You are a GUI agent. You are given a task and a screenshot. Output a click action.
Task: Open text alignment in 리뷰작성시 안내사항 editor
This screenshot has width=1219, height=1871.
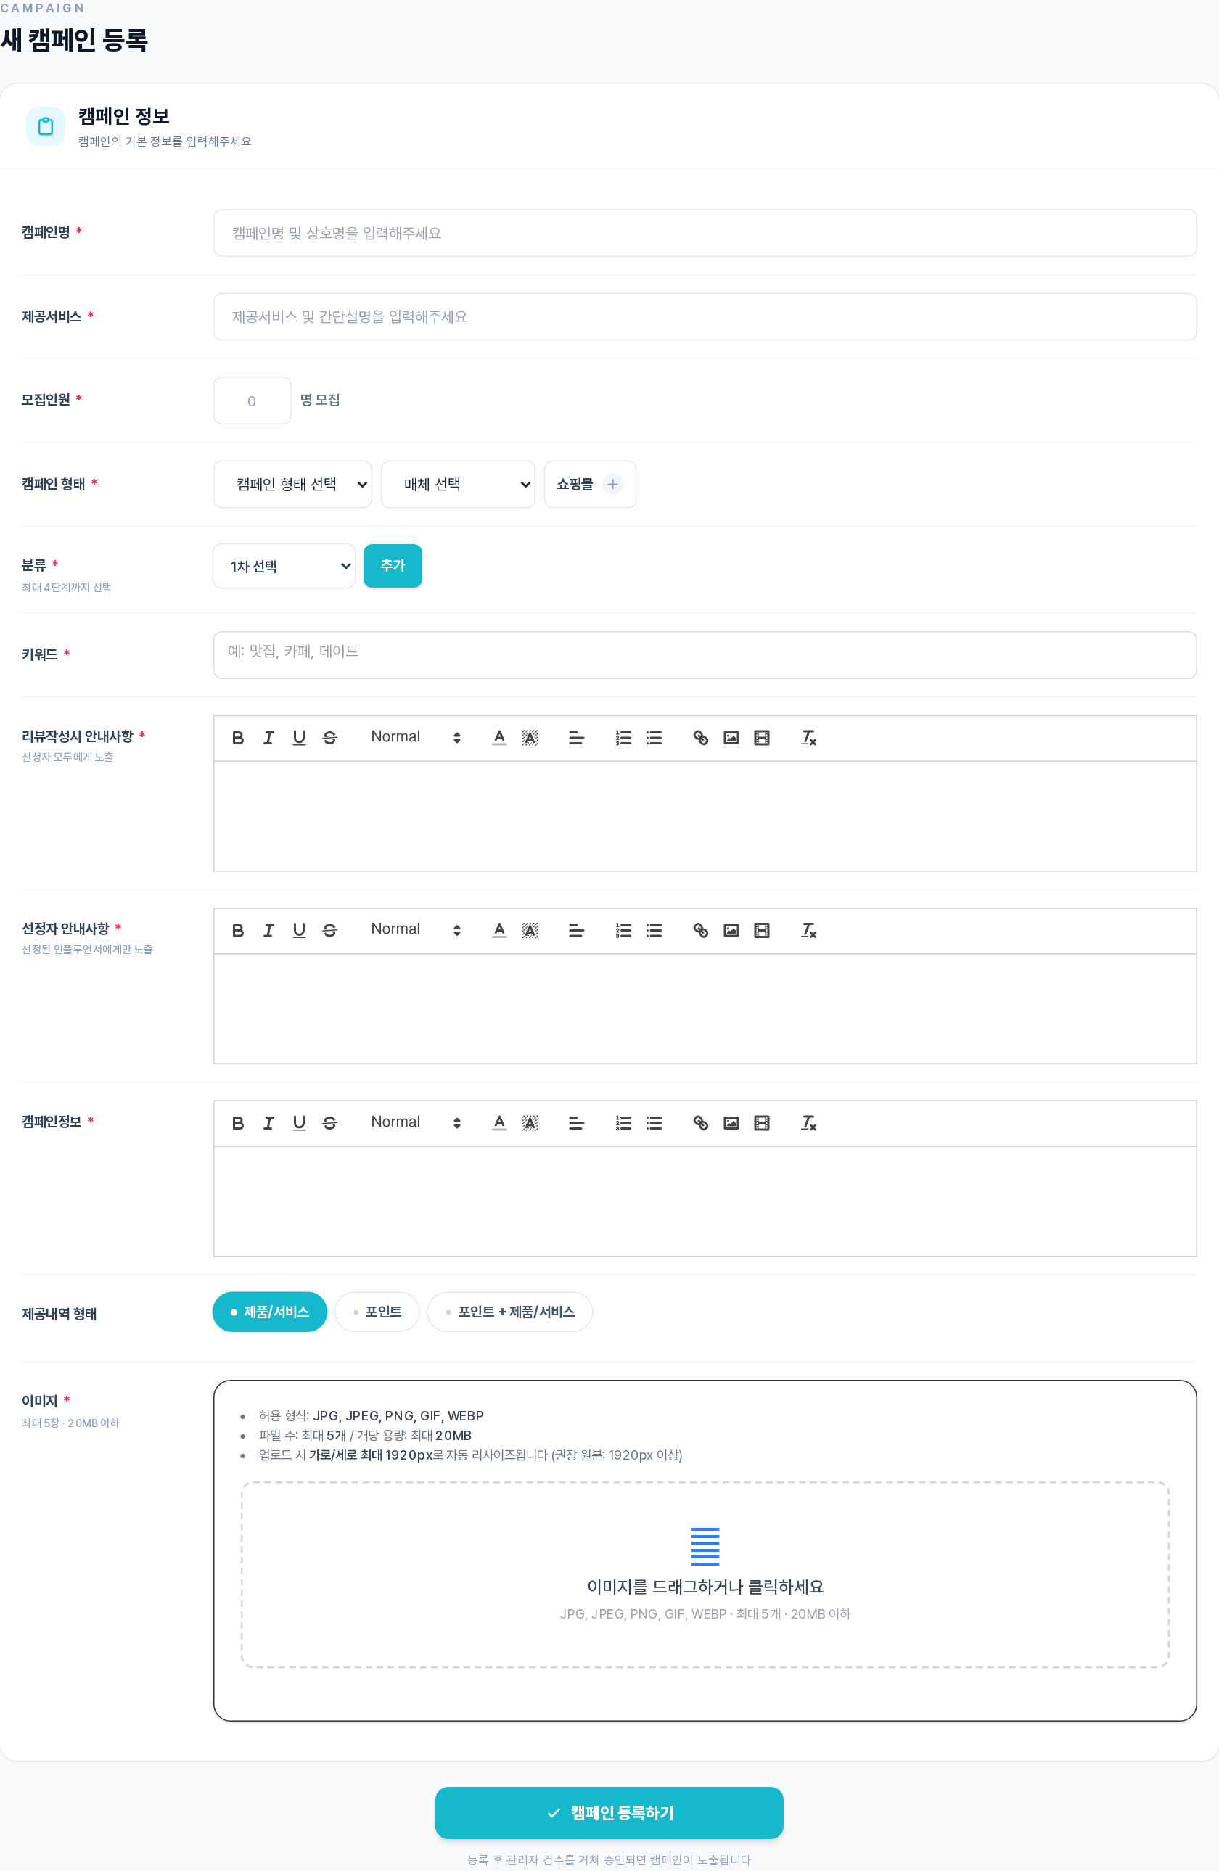pyautogui.click(x=576, y=737)
